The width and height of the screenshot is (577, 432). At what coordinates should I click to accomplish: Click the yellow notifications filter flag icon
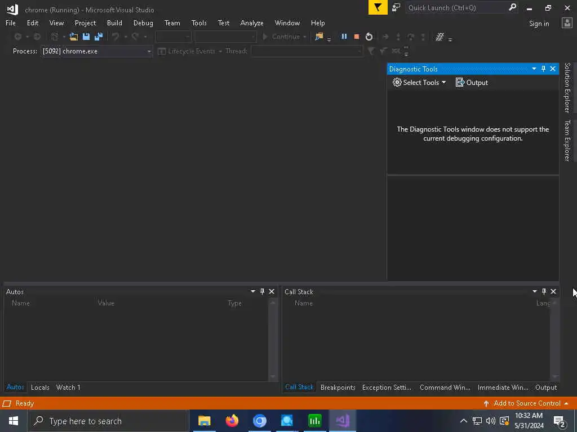click(x=378, y=8)
